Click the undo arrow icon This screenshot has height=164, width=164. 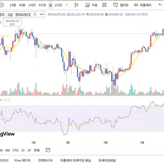(x=160, y=5)
